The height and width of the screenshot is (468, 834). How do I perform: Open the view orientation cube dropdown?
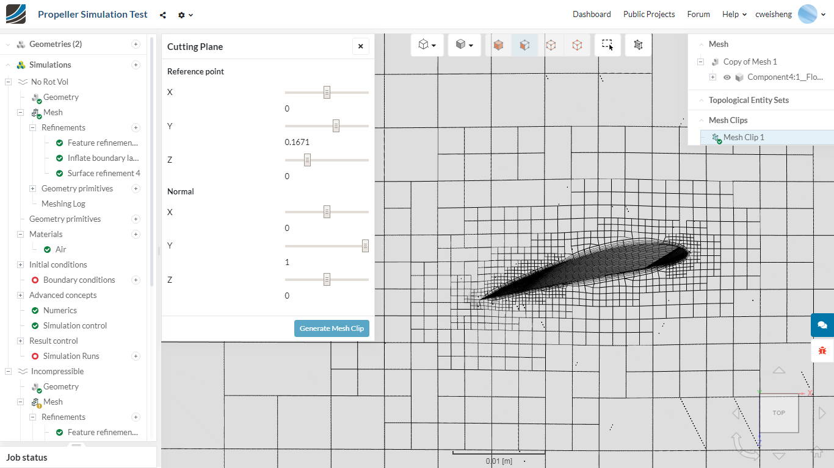click(427, 44)
